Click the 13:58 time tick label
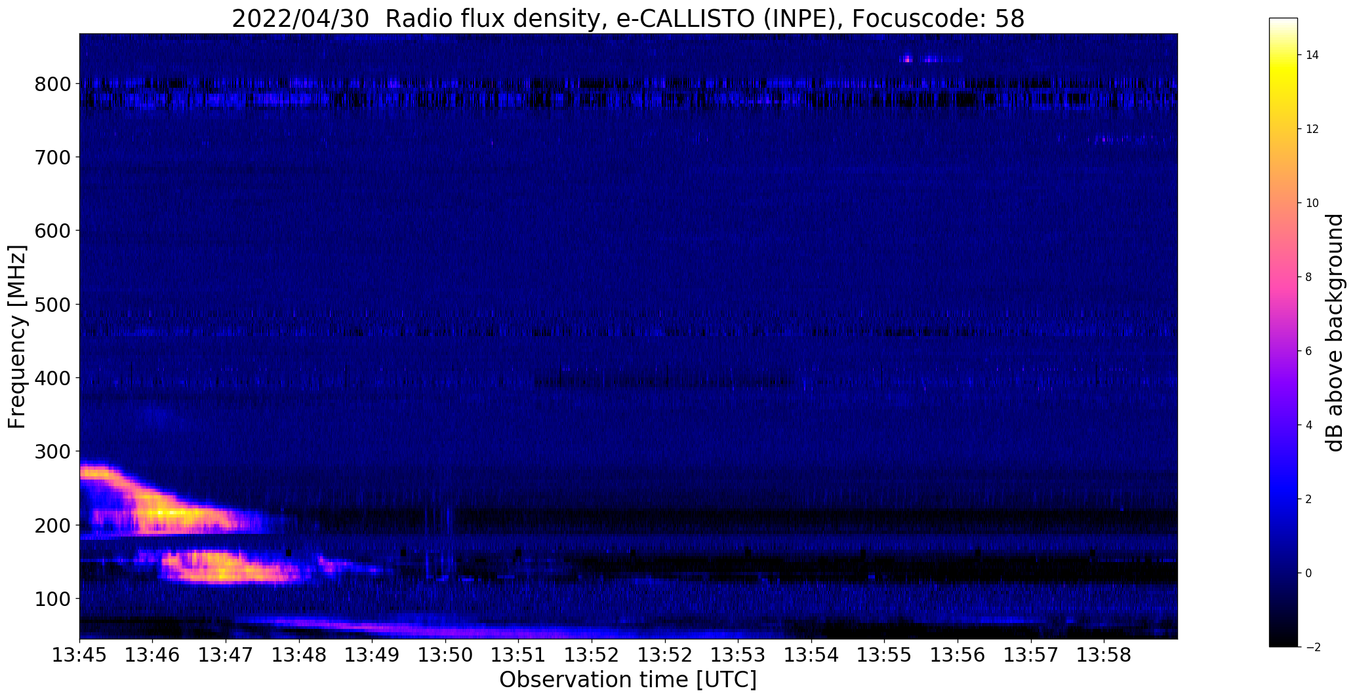The width and height of the screenshot is (1355, 699). [1104, 655]
